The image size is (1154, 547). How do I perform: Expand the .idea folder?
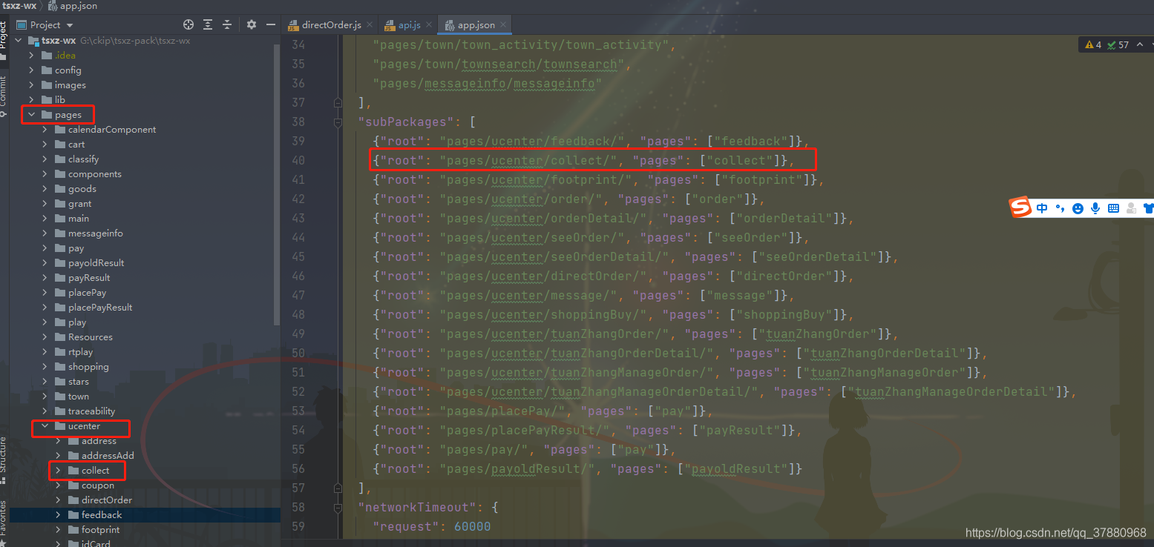pyautogui.click(x=31, y=55)
